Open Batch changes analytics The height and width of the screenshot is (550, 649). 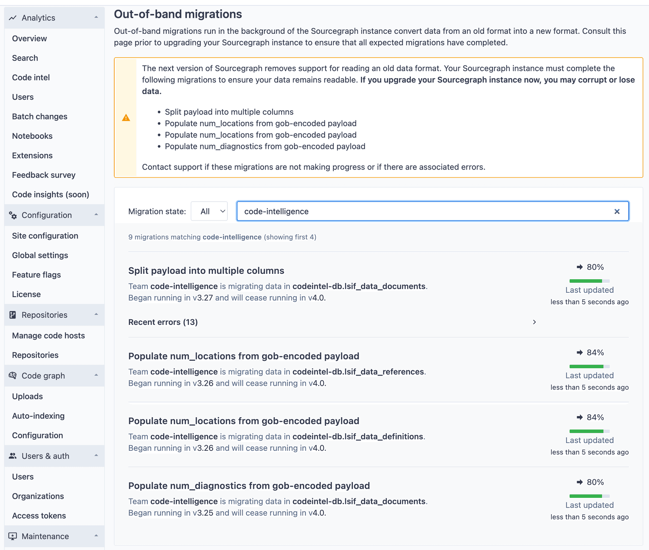tap(40, 116)
